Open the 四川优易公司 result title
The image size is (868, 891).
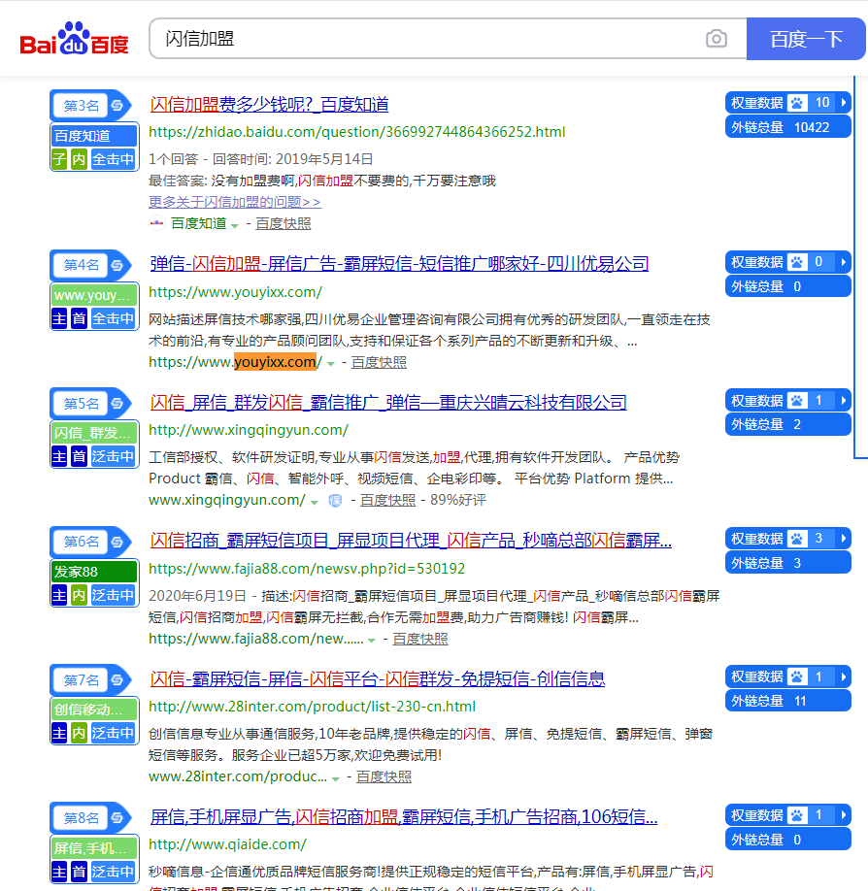pos(399,264)
